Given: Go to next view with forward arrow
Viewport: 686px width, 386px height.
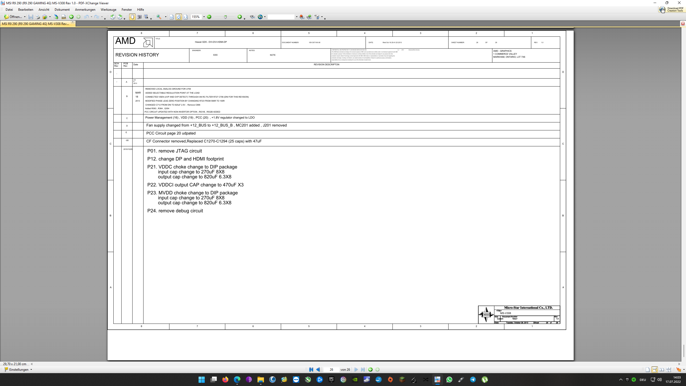Looking at the screenshot, I should [78, 17].
